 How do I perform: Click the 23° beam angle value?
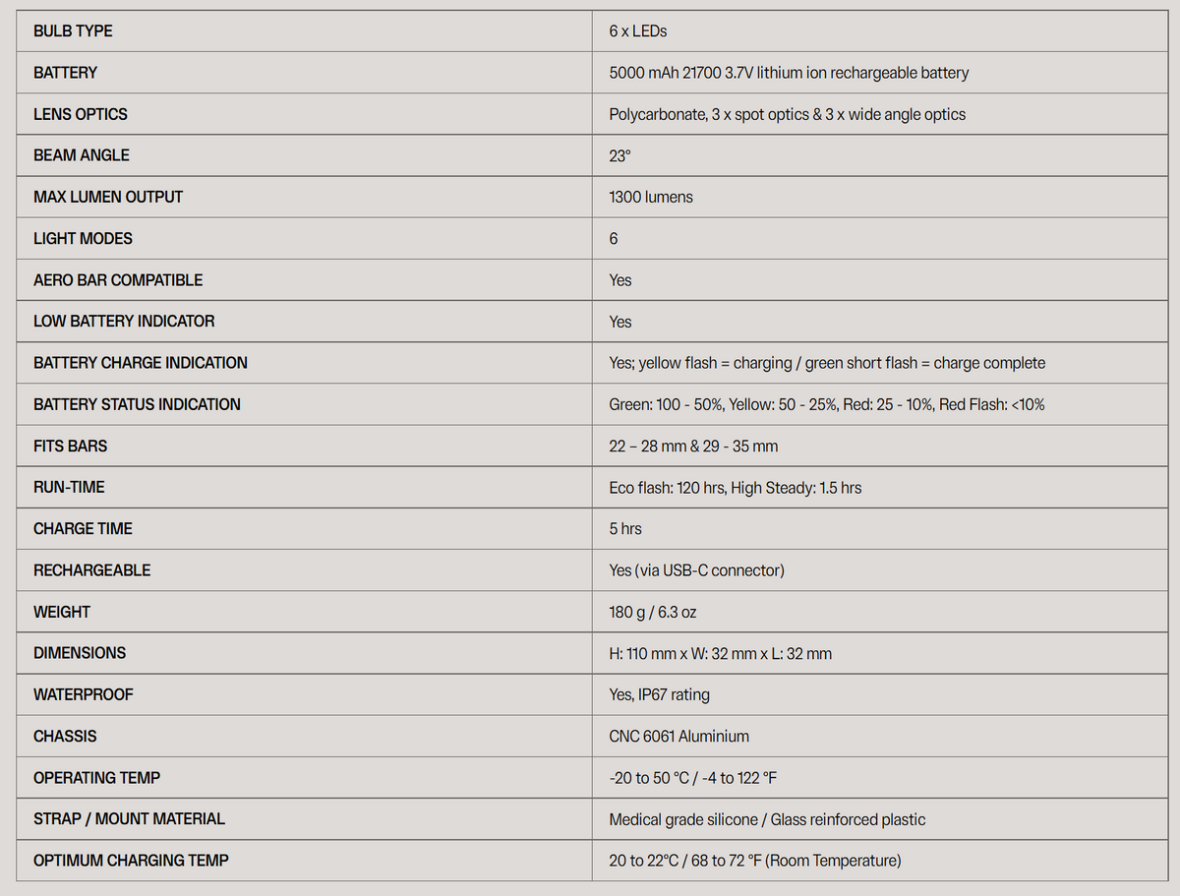pyautogui.click(x=620, y=155)
